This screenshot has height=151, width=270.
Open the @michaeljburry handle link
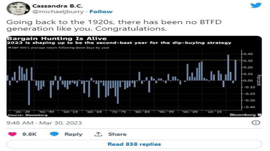point(58,12)
